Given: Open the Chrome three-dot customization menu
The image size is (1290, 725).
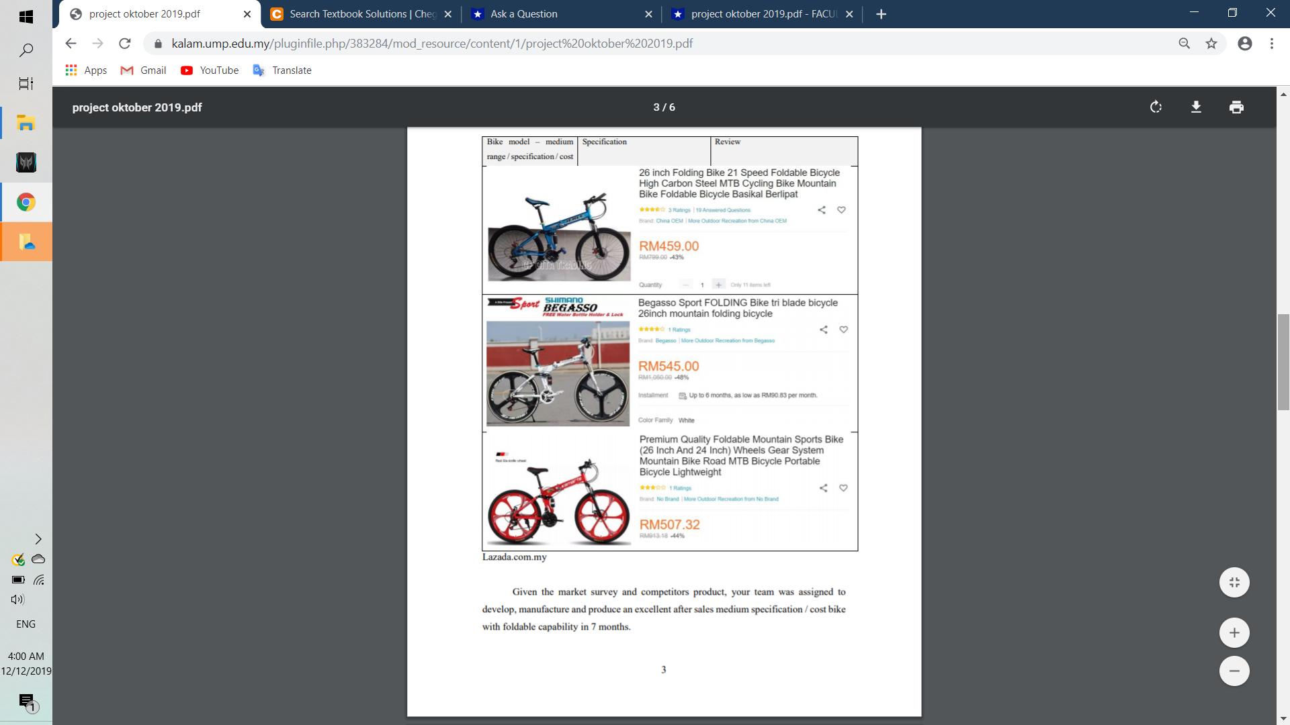Looking at the screenshot, I should pyautogui.click(x=1271, y=43).
